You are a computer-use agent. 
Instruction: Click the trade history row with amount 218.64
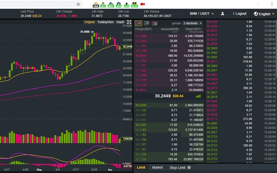coord(241,61)
